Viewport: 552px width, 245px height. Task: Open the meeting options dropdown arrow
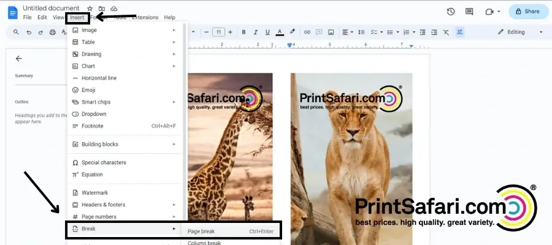(x=499, y=12)
